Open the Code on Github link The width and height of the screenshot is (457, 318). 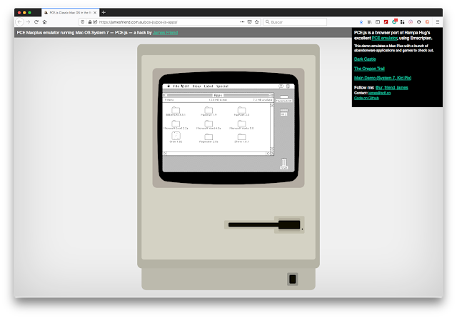tap(366, 98)
